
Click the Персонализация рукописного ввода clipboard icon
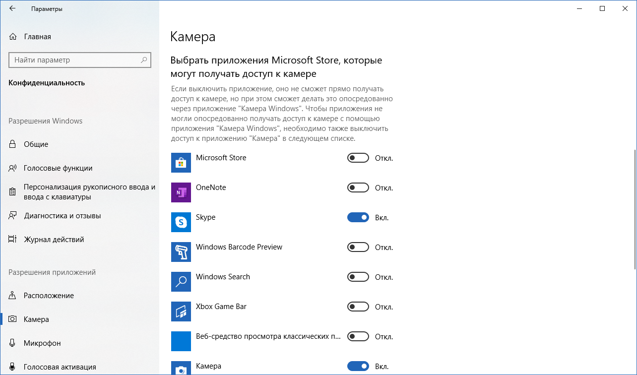click(x=13, y=192)
